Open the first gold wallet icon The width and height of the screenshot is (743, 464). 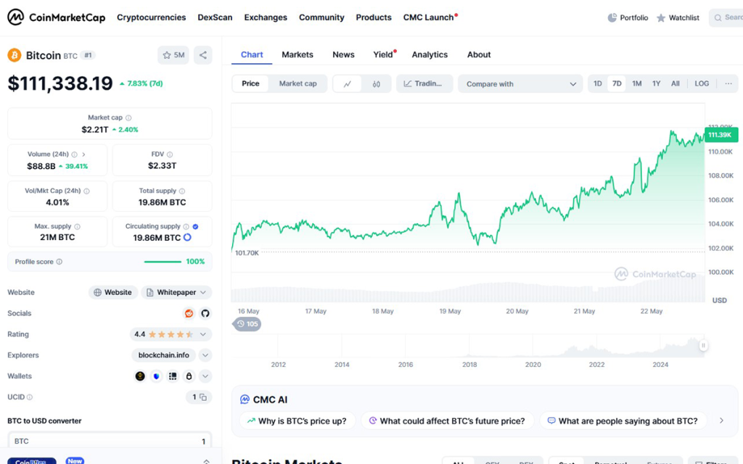pyautogui.click(x=140, y=376)
